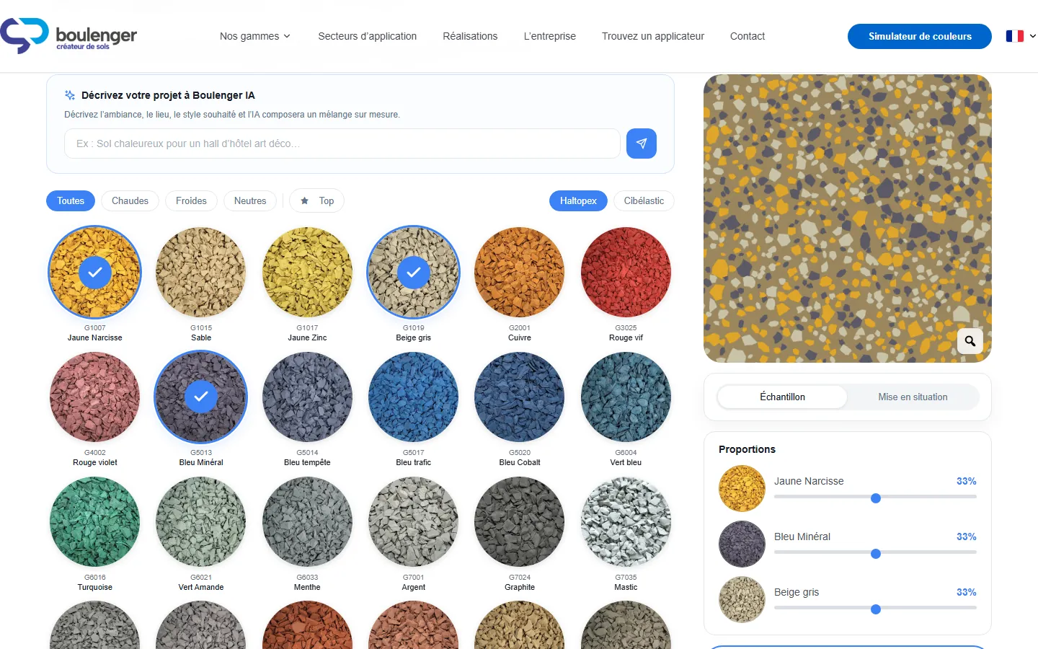Image resolution: width=1038 pixels, height=649 pixels.
Task: Add Turquoise G6016 to the mix
Action: 95,522
